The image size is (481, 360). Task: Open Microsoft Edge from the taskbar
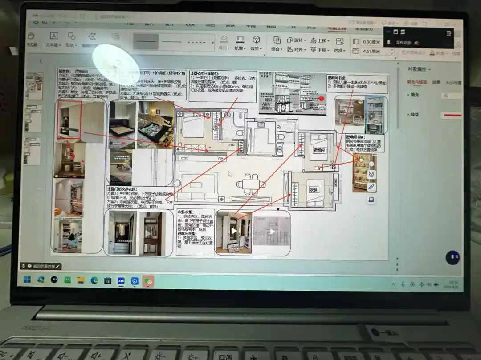coord(94,280)
